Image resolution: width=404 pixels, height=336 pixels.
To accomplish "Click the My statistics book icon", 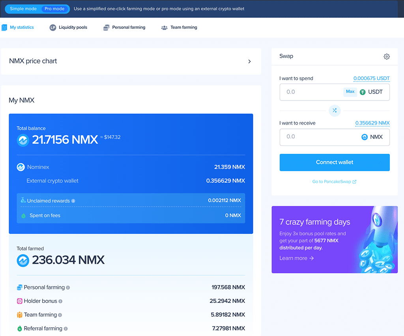I will coord(4,28).
